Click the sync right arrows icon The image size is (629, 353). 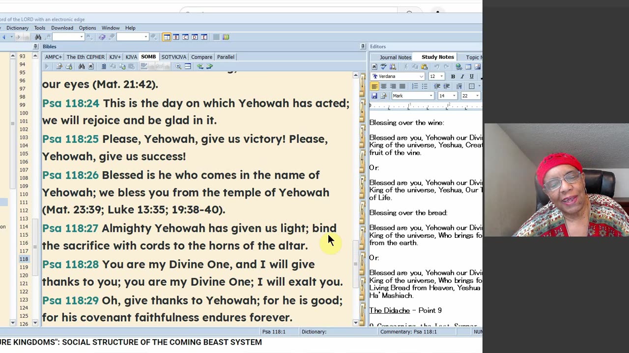click(x=209, y=66)
